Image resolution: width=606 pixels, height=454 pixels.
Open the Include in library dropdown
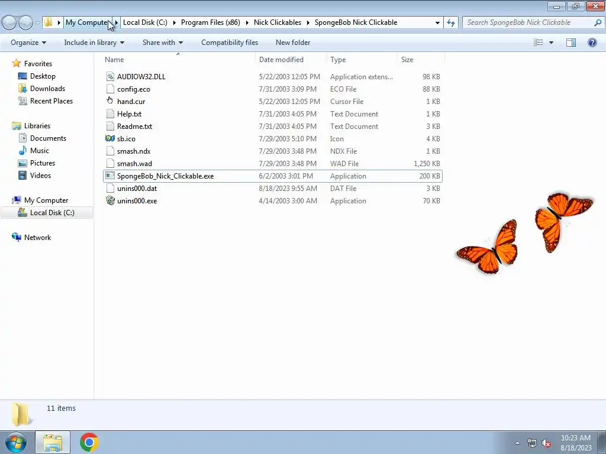point(94,43)
